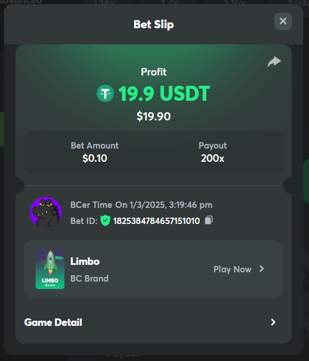Viewport: 309px width, 361px height.
Task: Copy the Bet ID with copy icon
Action: (x=209, y=220)
